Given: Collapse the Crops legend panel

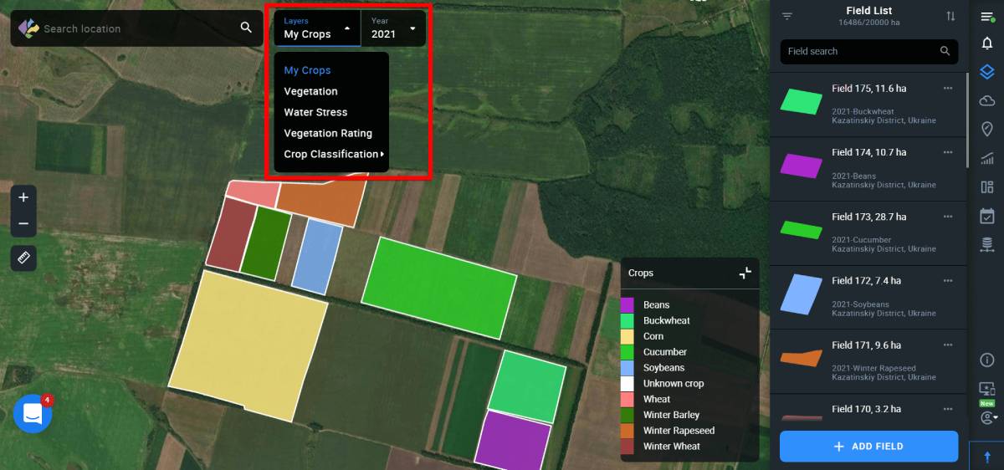Looking at the screenshot, I should [745, 273].
